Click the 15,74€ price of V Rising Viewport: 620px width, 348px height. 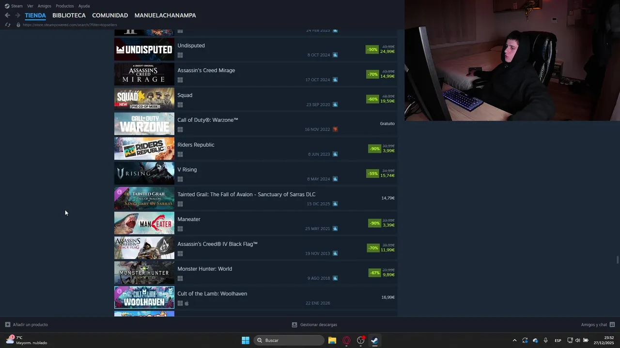pyautogui.click(x=387, y=175)
